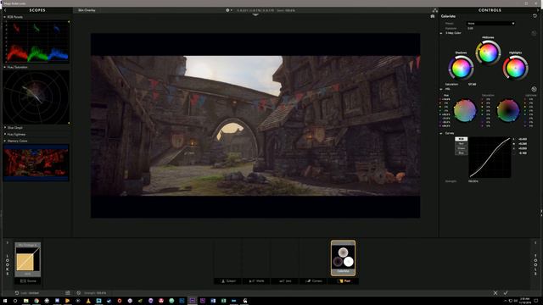Reset the HSL section
The height and width of the screenshot is (305, 543).
pos(534,89)
